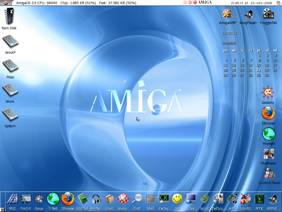The height and width of the screenshot is (212, 282).
Task: Launch the Voyager globe icon
Action: (269, 134)
